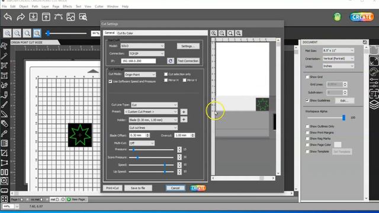Toggle Mirror H checkbox
379x213 pixels.
[166, 80]
